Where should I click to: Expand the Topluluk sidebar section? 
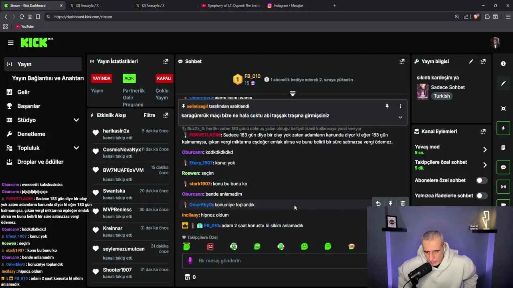(76, 148)
